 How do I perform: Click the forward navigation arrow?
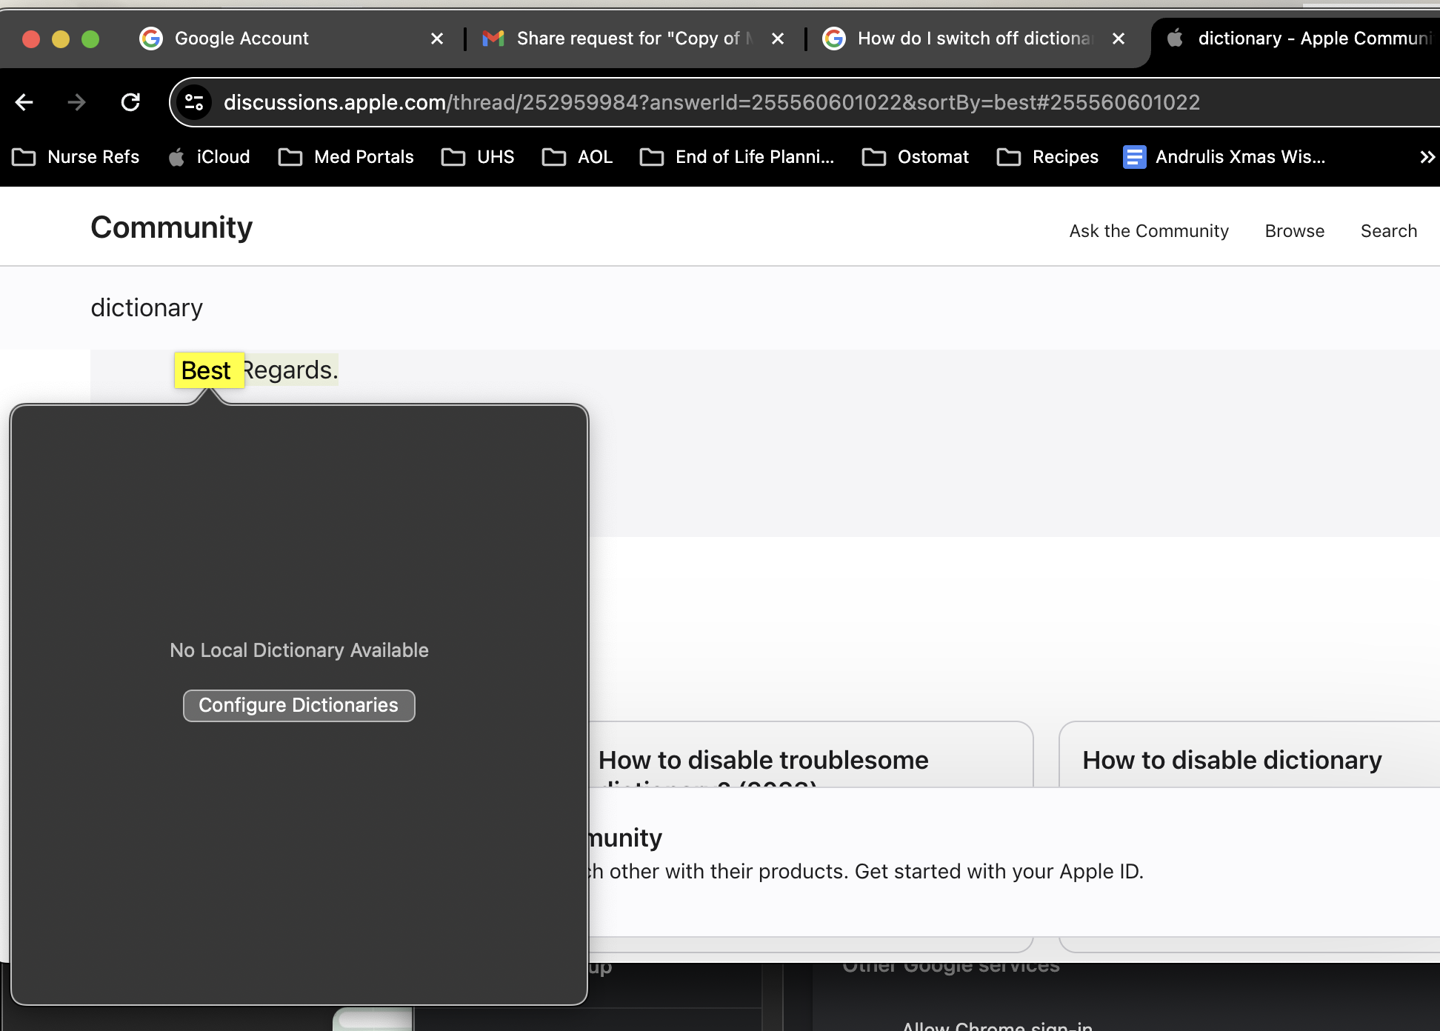(77, 102)
